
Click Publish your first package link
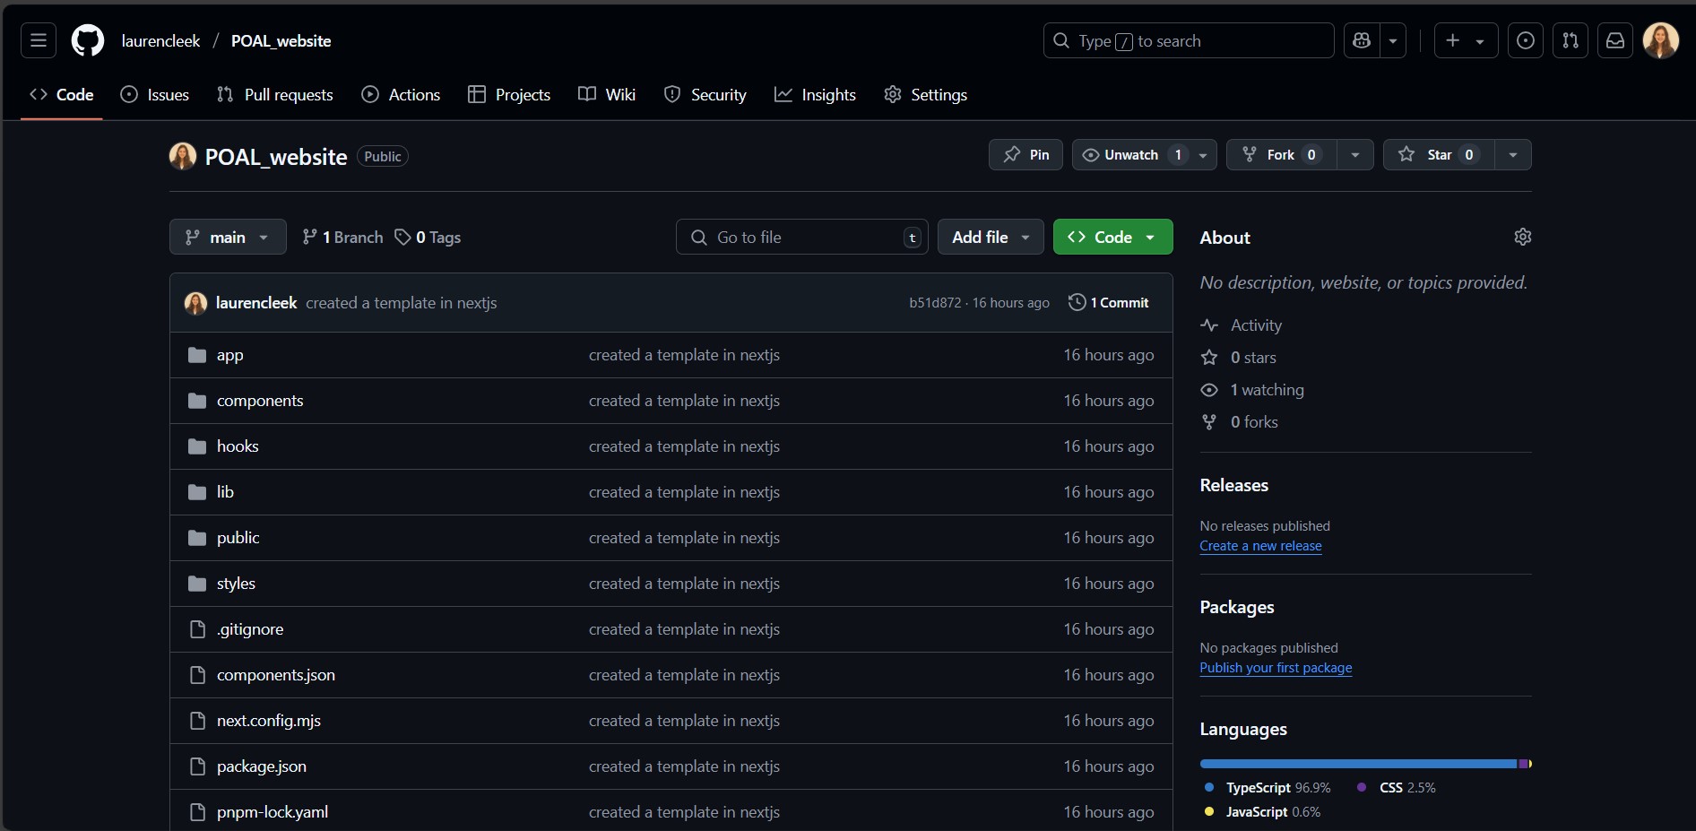1276,668
